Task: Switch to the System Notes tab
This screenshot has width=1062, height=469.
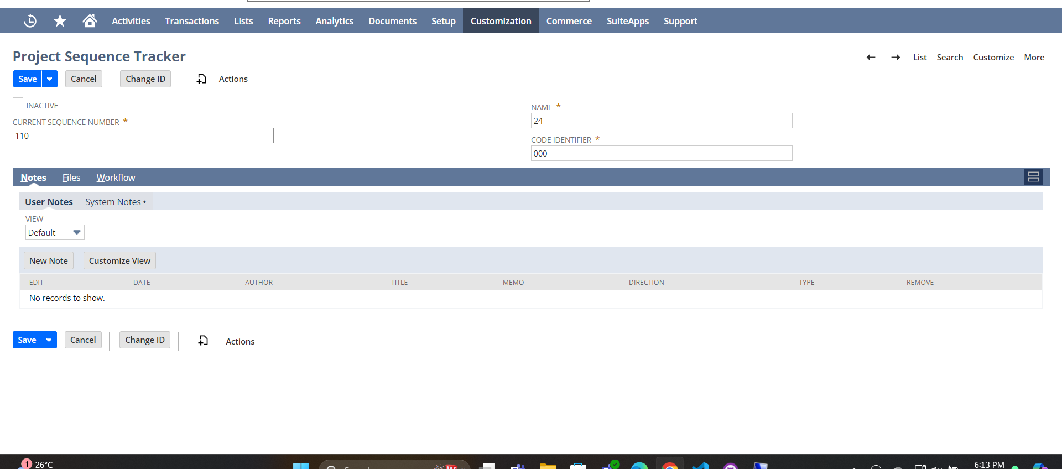Action: coord(113,202)
